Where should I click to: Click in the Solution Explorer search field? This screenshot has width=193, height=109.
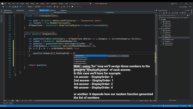click(172, 15)
